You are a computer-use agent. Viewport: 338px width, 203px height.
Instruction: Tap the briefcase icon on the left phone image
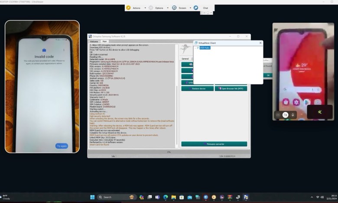pyautogui.click(x=44, y=50)
